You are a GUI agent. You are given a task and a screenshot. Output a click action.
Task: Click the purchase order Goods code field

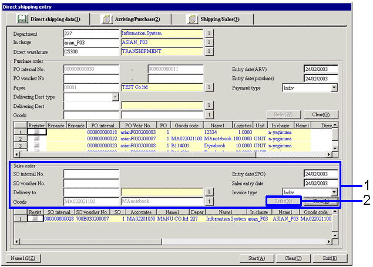(x=91, y=115)
